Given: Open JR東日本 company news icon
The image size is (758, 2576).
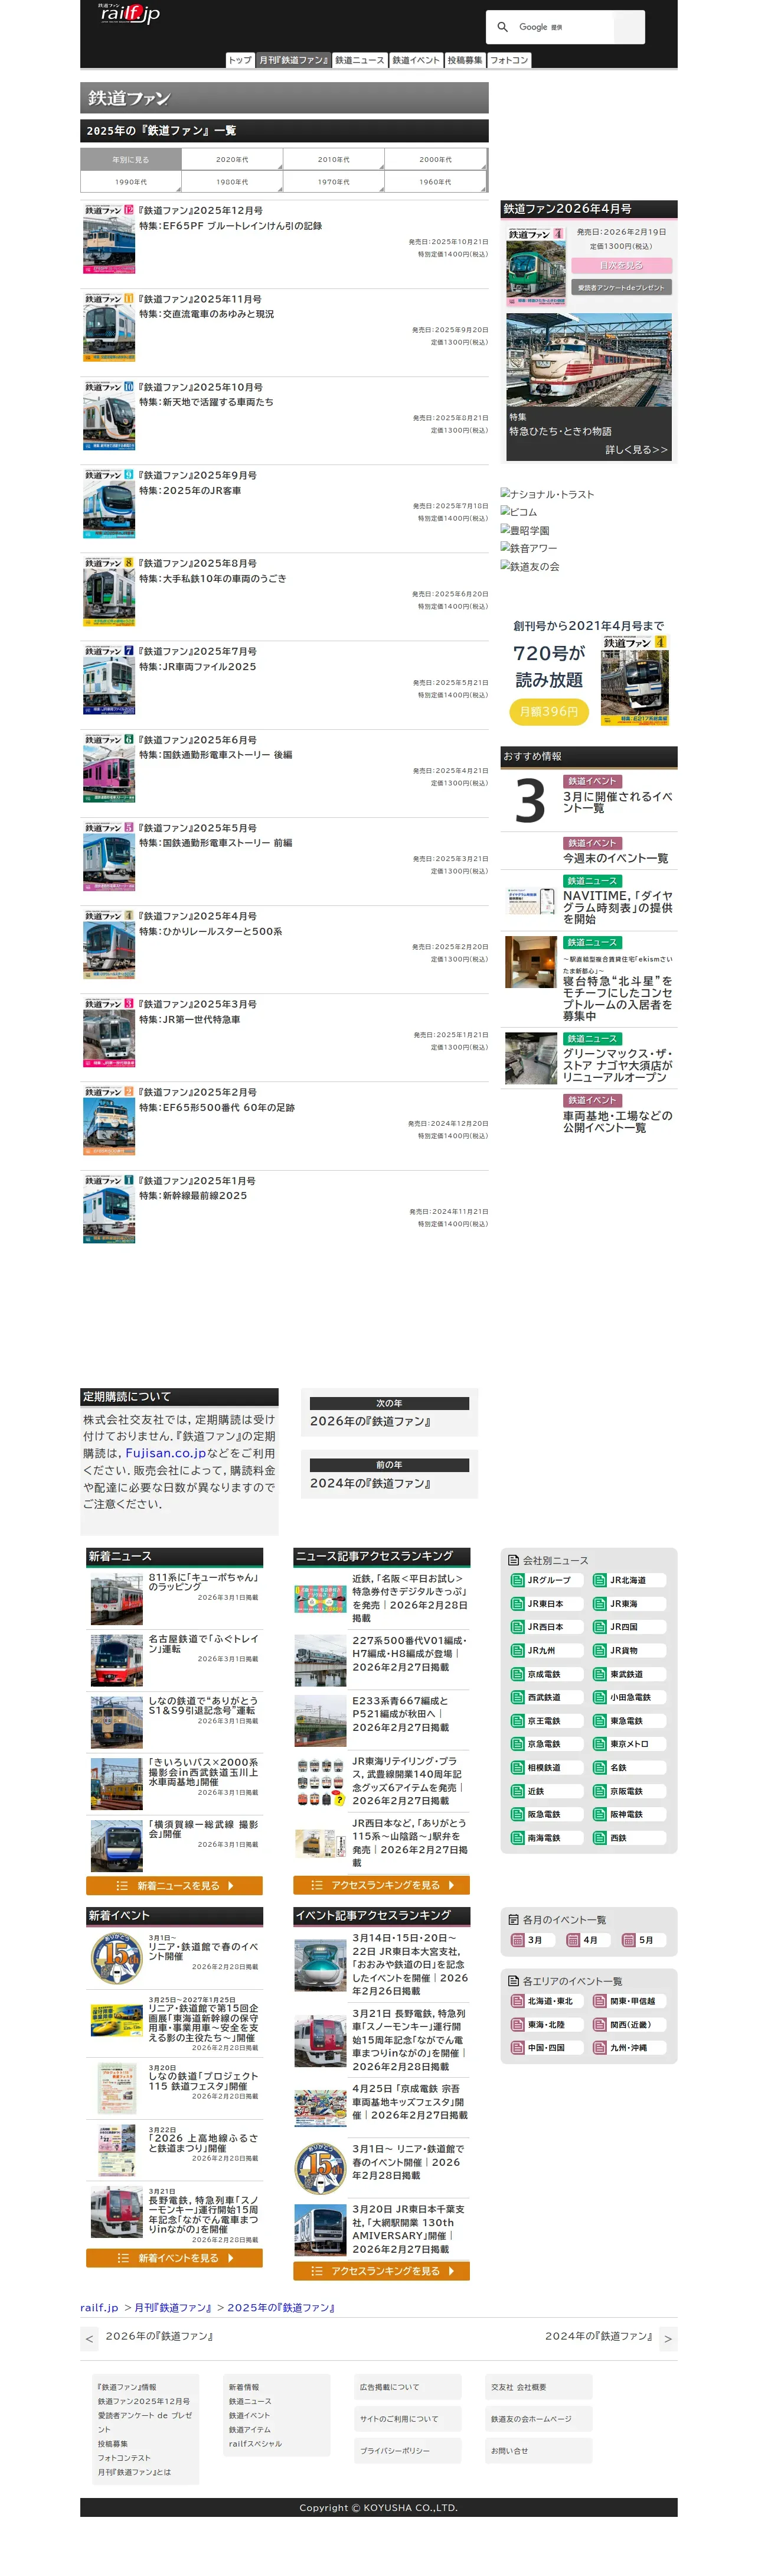Looking at the screenshot, I should [x=517, y=1603].
